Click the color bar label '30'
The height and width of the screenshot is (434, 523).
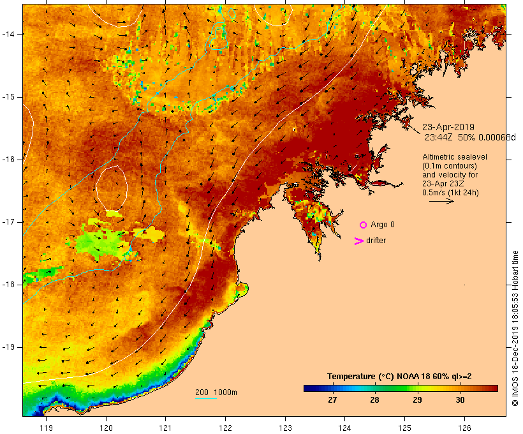[x=460, y=400]
